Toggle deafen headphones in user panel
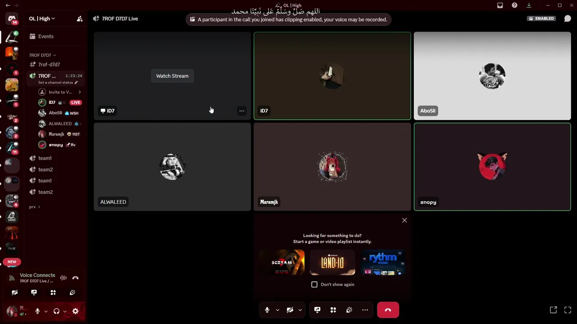This screenshot has width=577, height=324. click(56, 311)
